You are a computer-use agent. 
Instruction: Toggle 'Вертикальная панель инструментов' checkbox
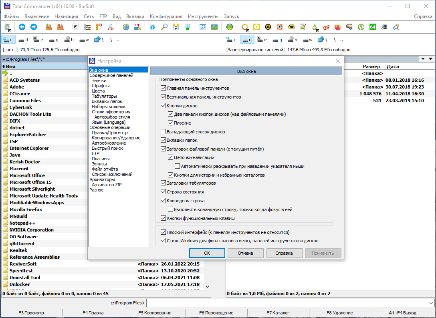point(163,97)
